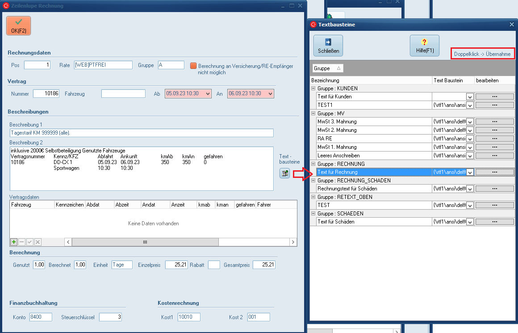This screenshot has height=333, width=518.
Task: Click edit button for RA RE row
Action: pyautogui.click(x=494, y=139)
